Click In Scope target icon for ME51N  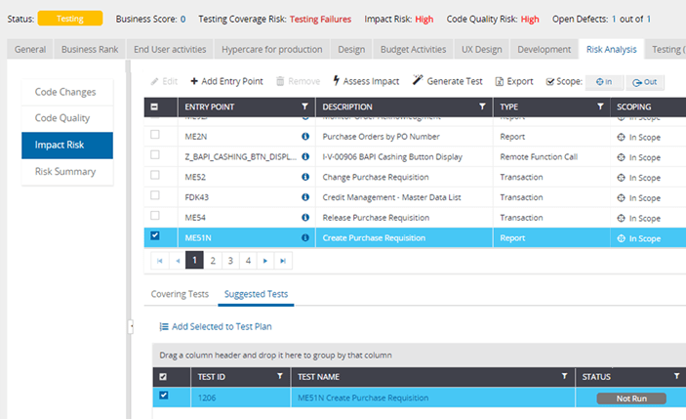click(621, 238)
